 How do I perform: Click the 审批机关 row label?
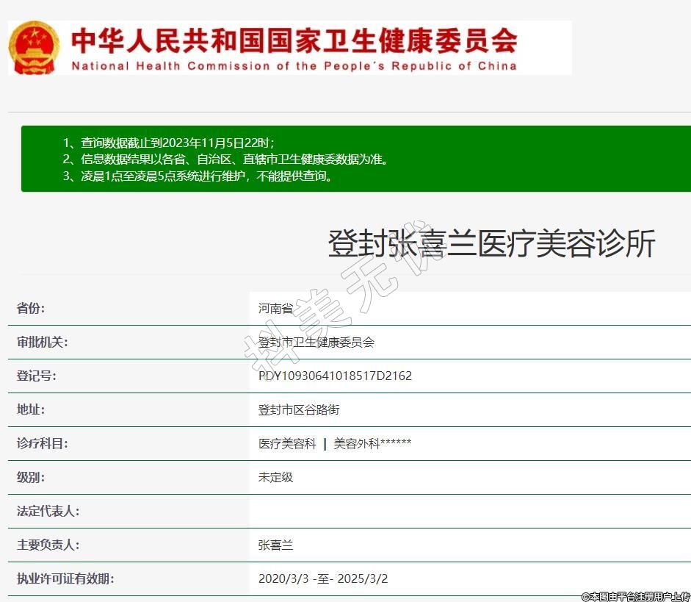point(43,343)
